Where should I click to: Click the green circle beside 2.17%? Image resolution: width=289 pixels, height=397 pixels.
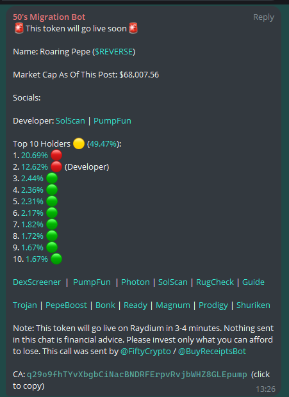pos(52,213)
